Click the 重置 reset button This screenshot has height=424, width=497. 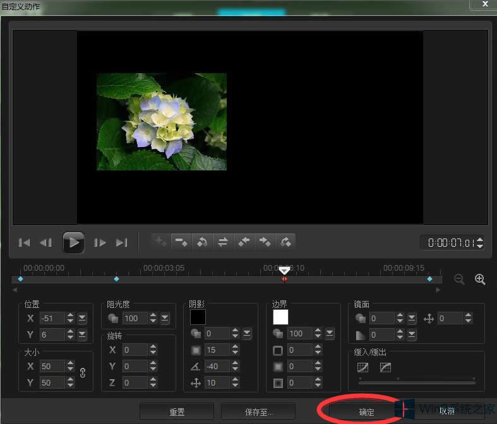177,411
